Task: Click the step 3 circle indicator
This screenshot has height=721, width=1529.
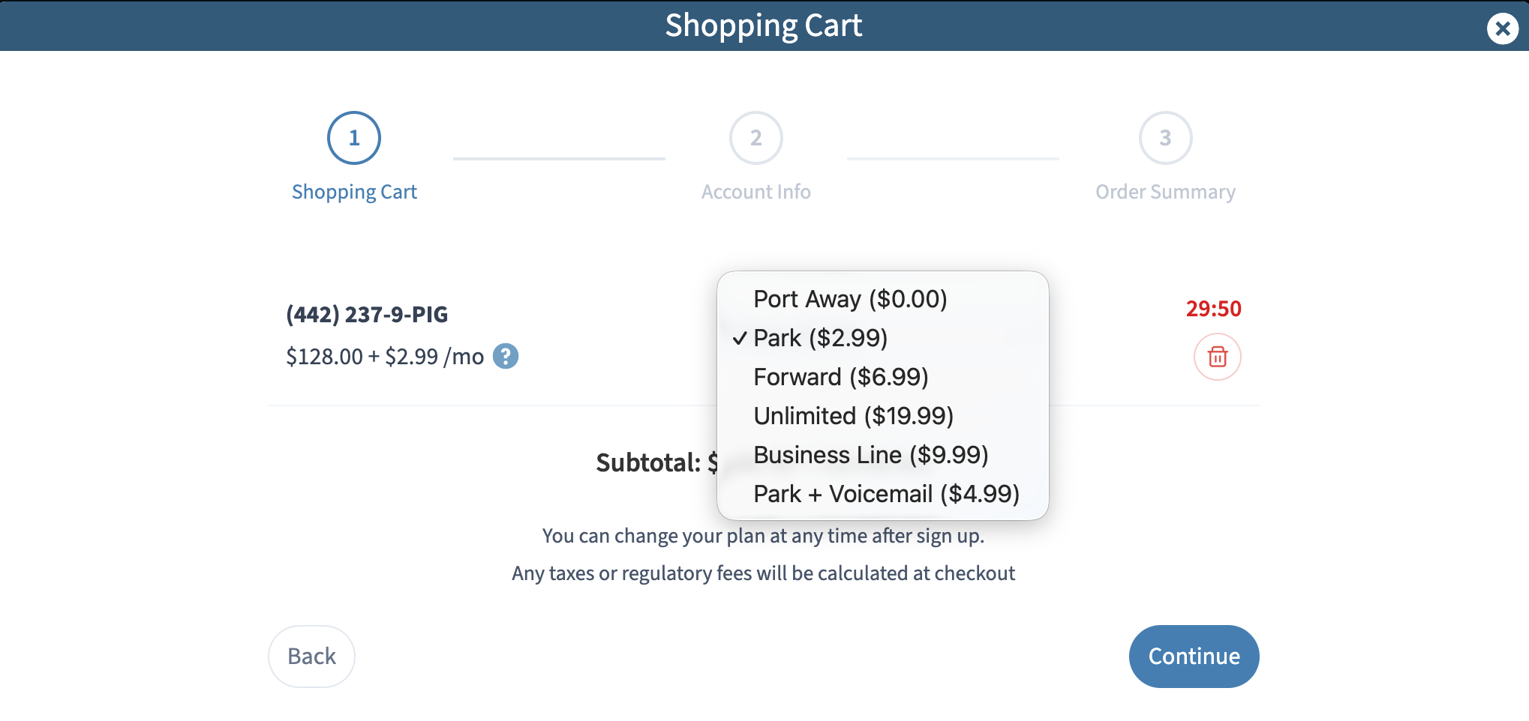Action: (1165, 138)
